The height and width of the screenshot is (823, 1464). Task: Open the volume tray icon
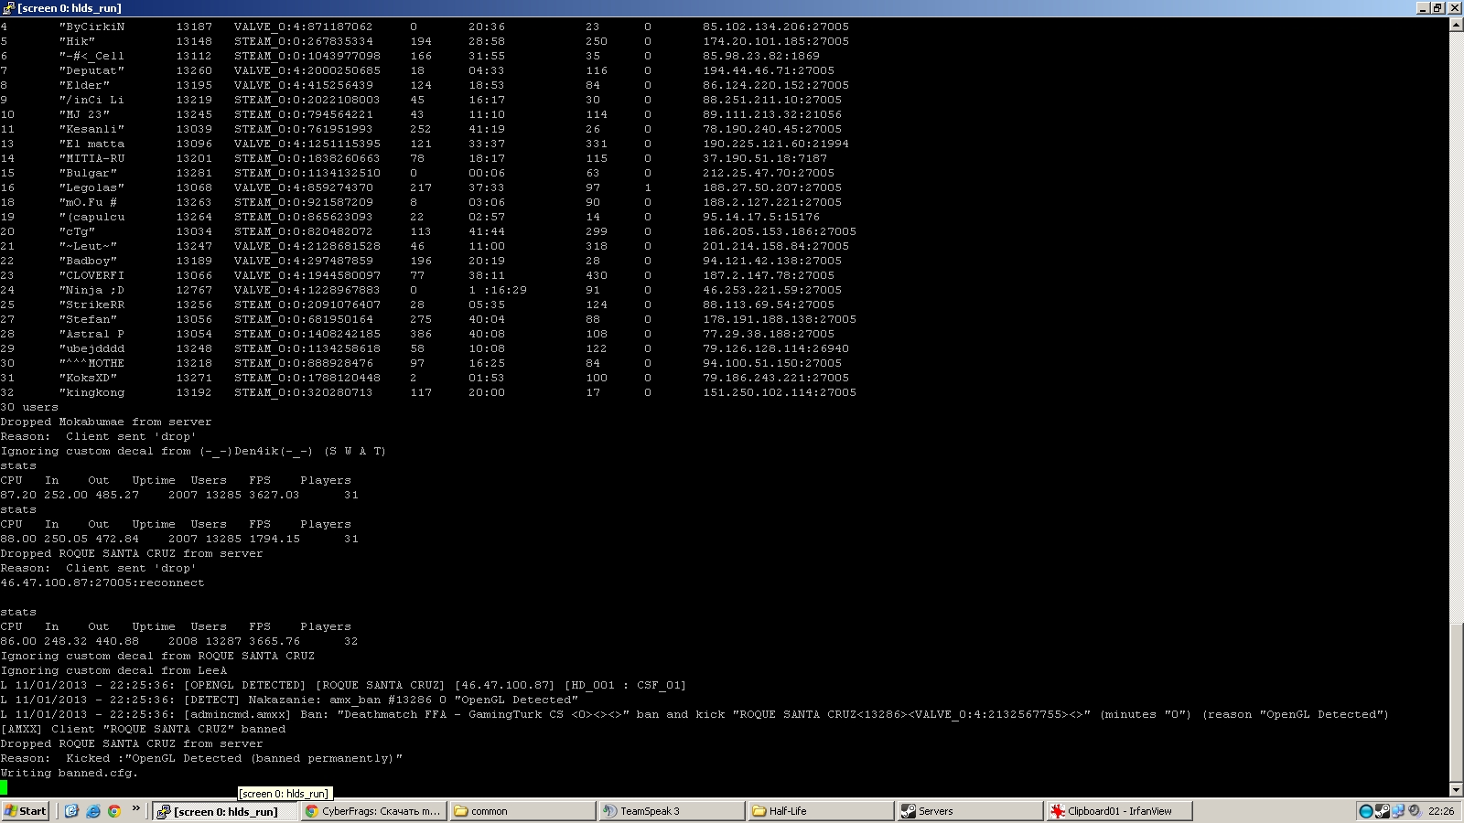1414,811
